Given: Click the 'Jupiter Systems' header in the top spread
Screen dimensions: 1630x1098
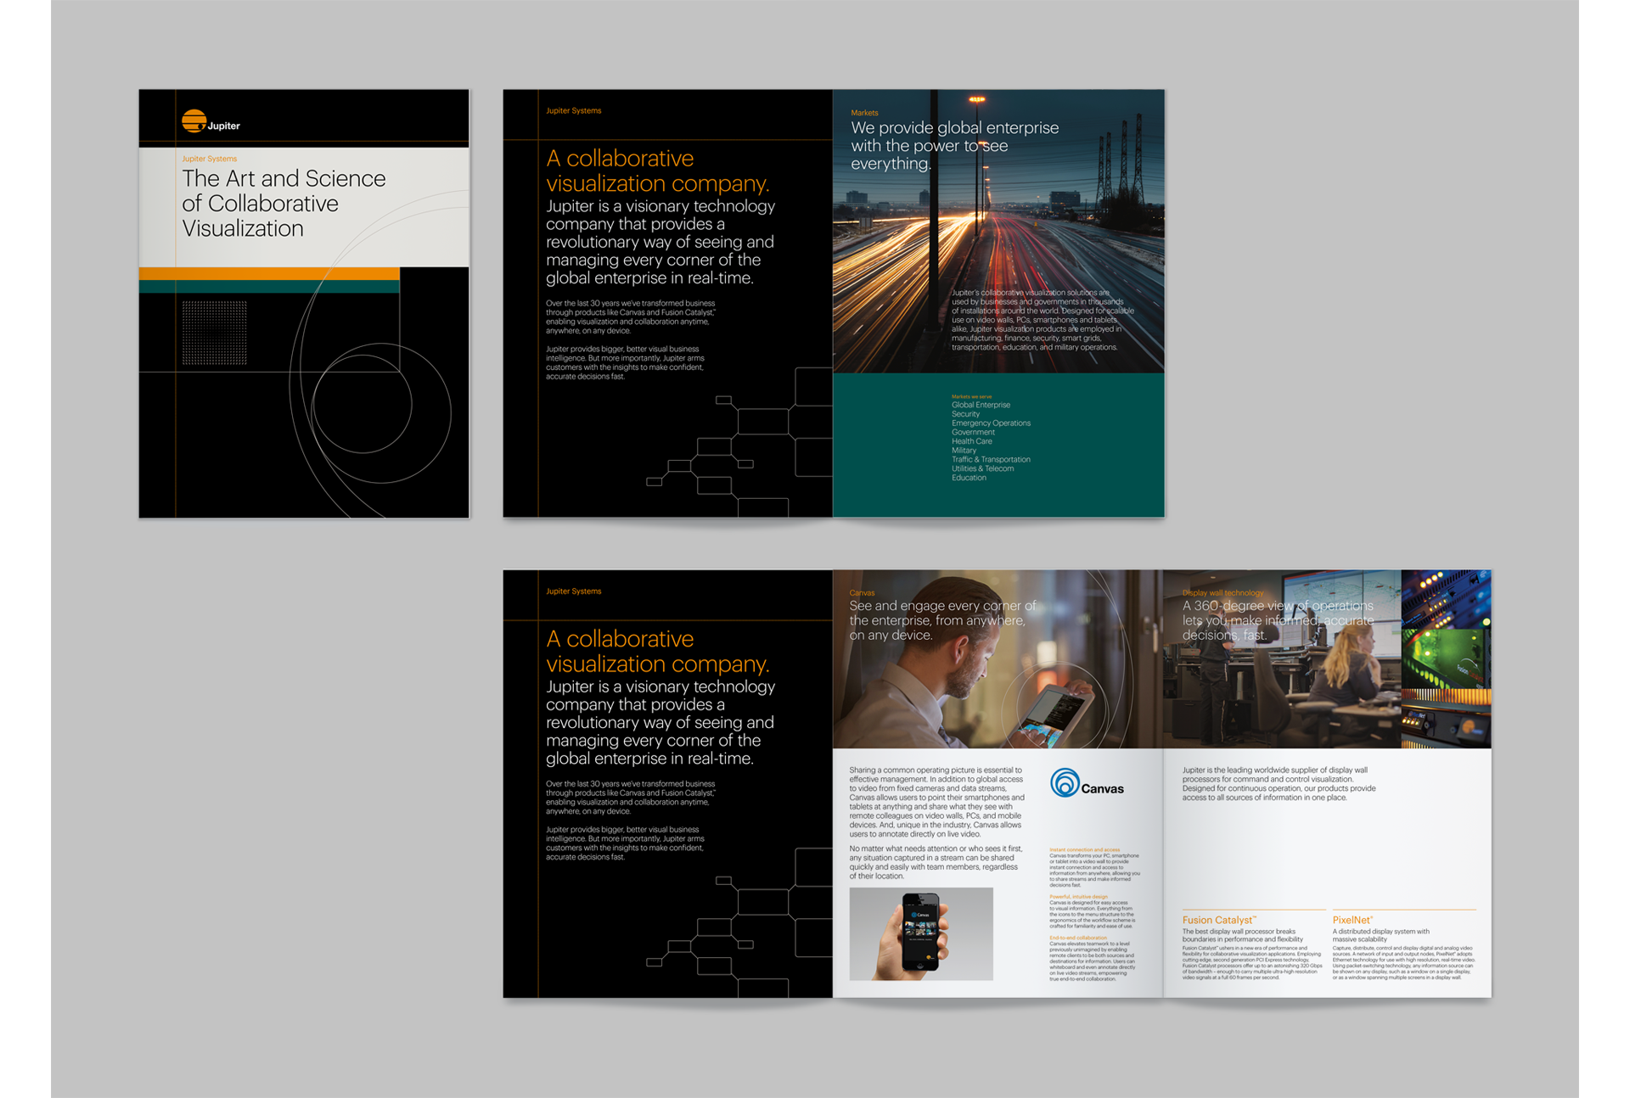Looking at the screenshot, I should 573,111.
